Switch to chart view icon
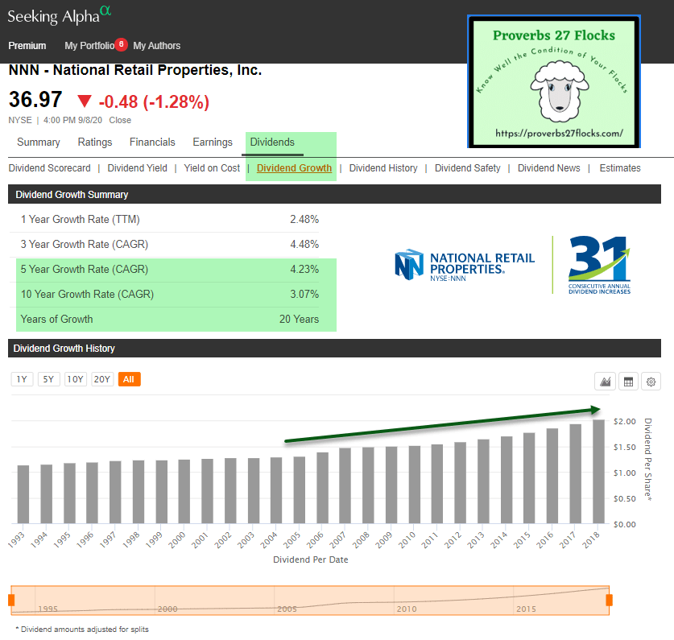Image resolution: width=674 pixels, height=640 pixels. coord(604,381)
